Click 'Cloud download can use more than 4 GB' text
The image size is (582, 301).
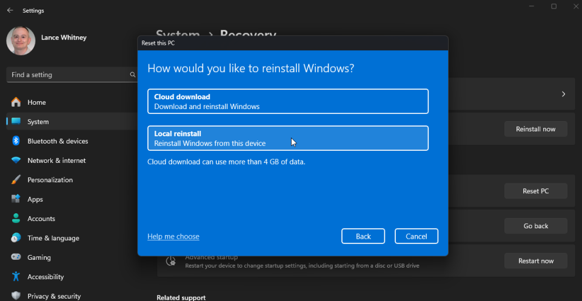pos(226,162)
